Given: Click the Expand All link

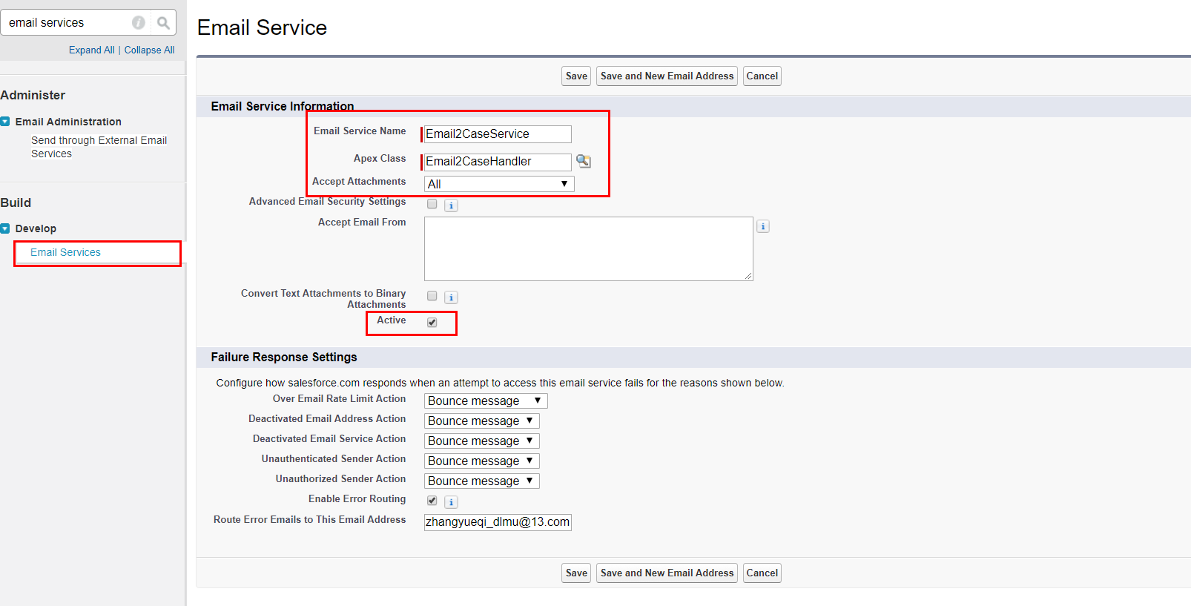Looking at the screenshot, I should point(91,50).
